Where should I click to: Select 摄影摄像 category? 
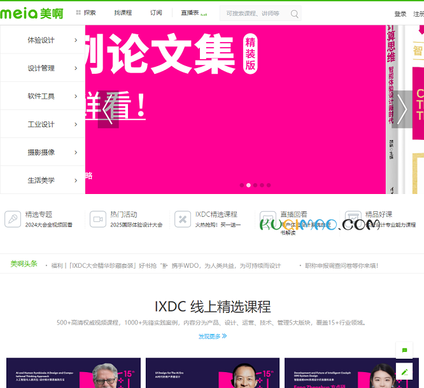(41, 153)
